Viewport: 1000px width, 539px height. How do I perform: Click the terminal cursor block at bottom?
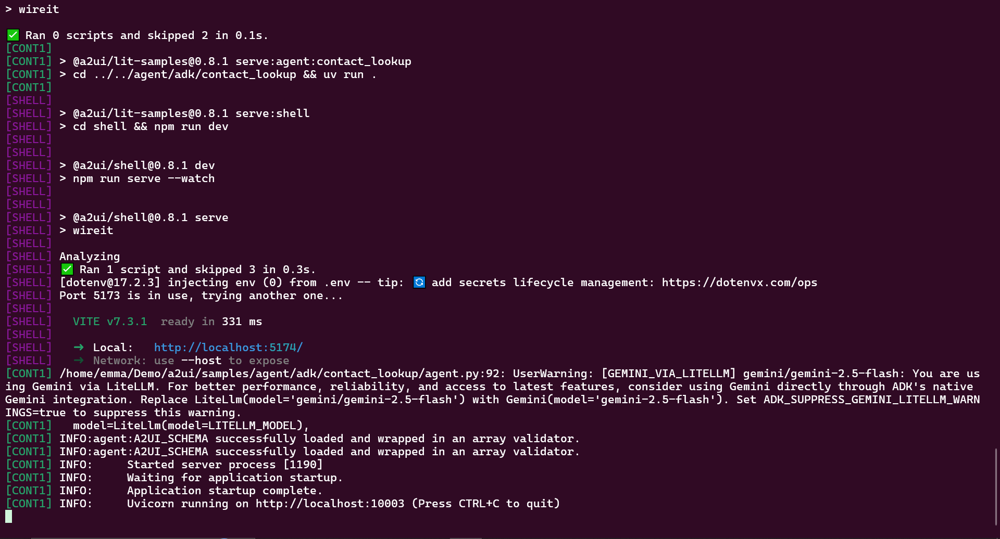tap(9, 517)
